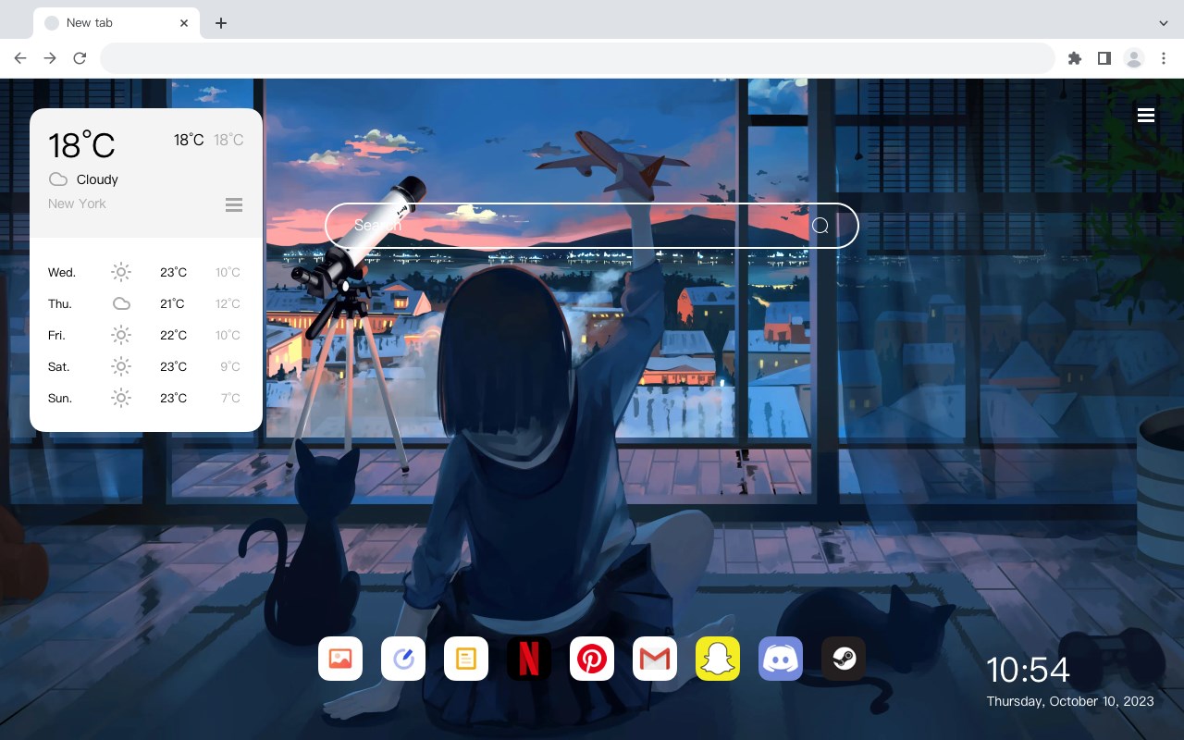Click the cloudy weather icon beside Cloudy

[x=58, y=179]
